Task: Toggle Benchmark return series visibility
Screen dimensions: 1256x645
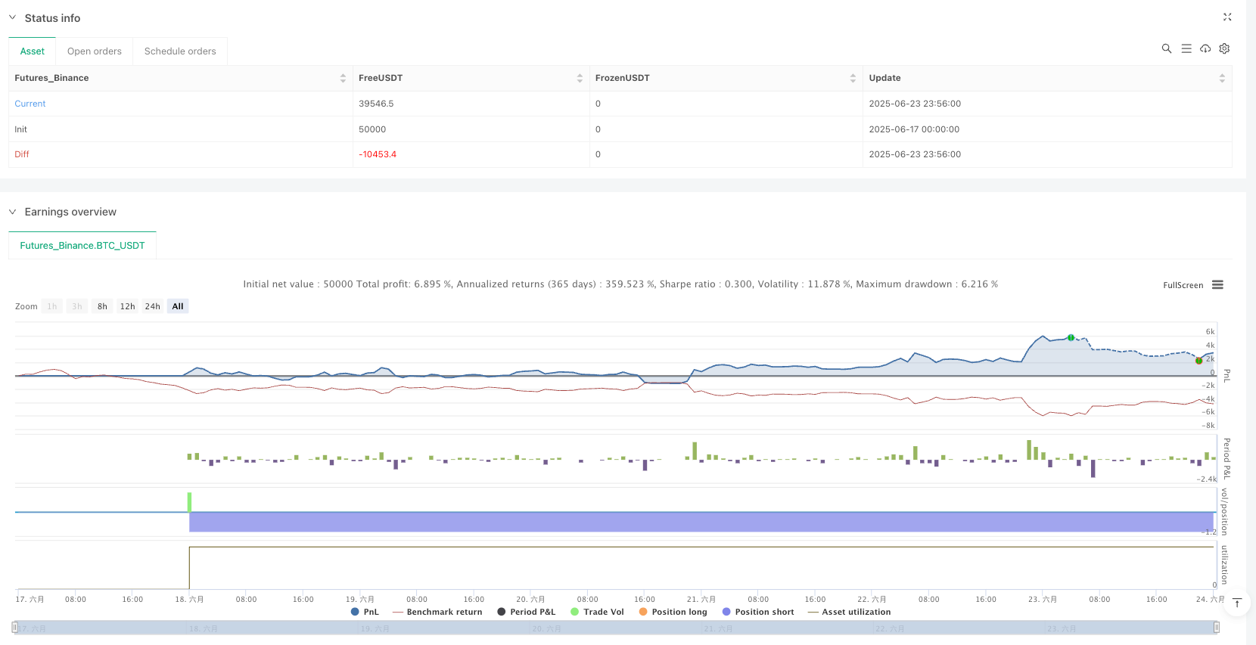Action: coord(437,612)
